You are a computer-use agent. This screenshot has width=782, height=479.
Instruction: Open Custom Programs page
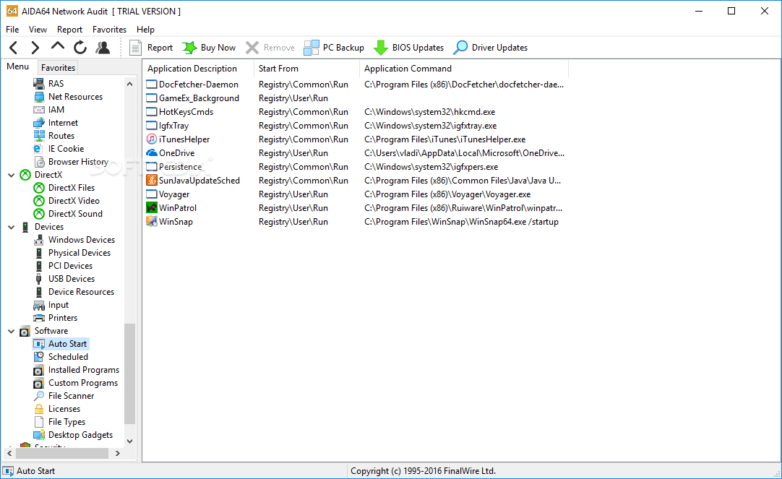tap(83, 383)
